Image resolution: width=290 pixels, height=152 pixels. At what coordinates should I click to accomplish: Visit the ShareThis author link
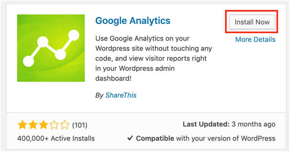click(121, 95)
